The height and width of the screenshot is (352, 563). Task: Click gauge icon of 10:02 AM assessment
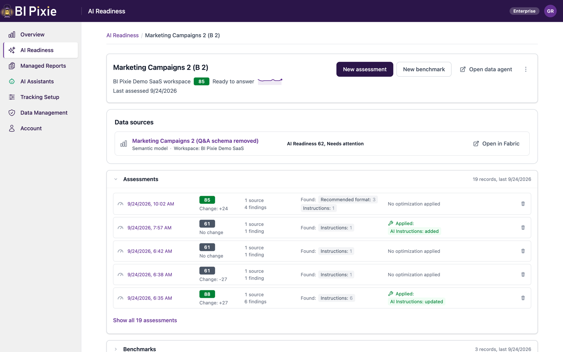[x=120, y=204]
